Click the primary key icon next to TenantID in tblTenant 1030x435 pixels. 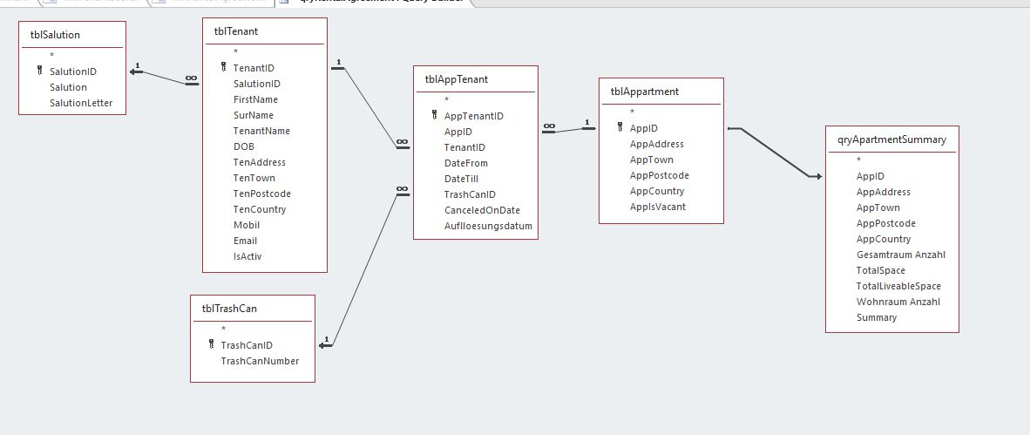click(x=223, y=66)
